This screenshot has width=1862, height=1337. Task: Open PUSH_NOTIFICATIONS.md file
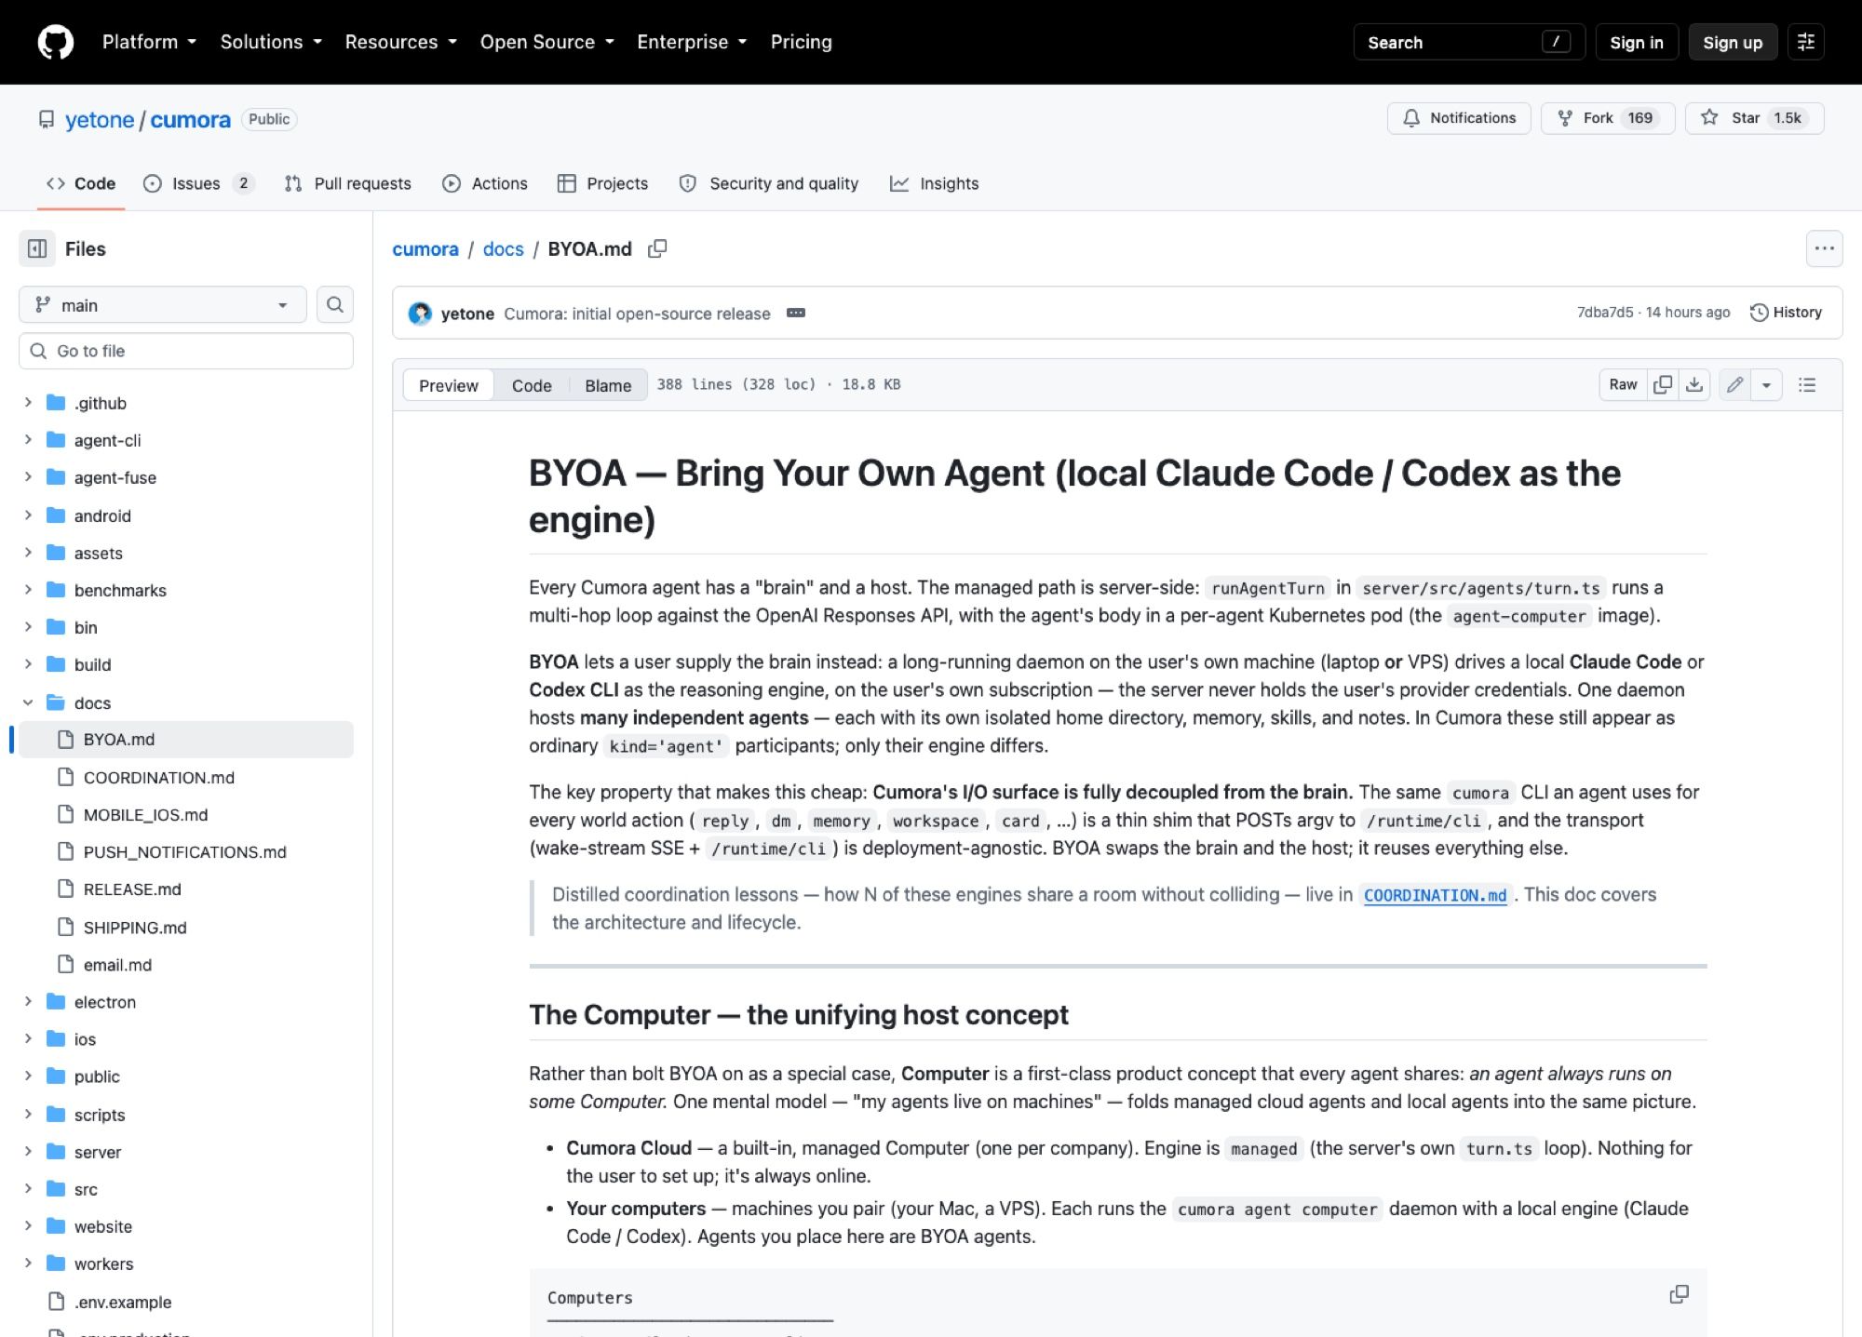[186, 851]
